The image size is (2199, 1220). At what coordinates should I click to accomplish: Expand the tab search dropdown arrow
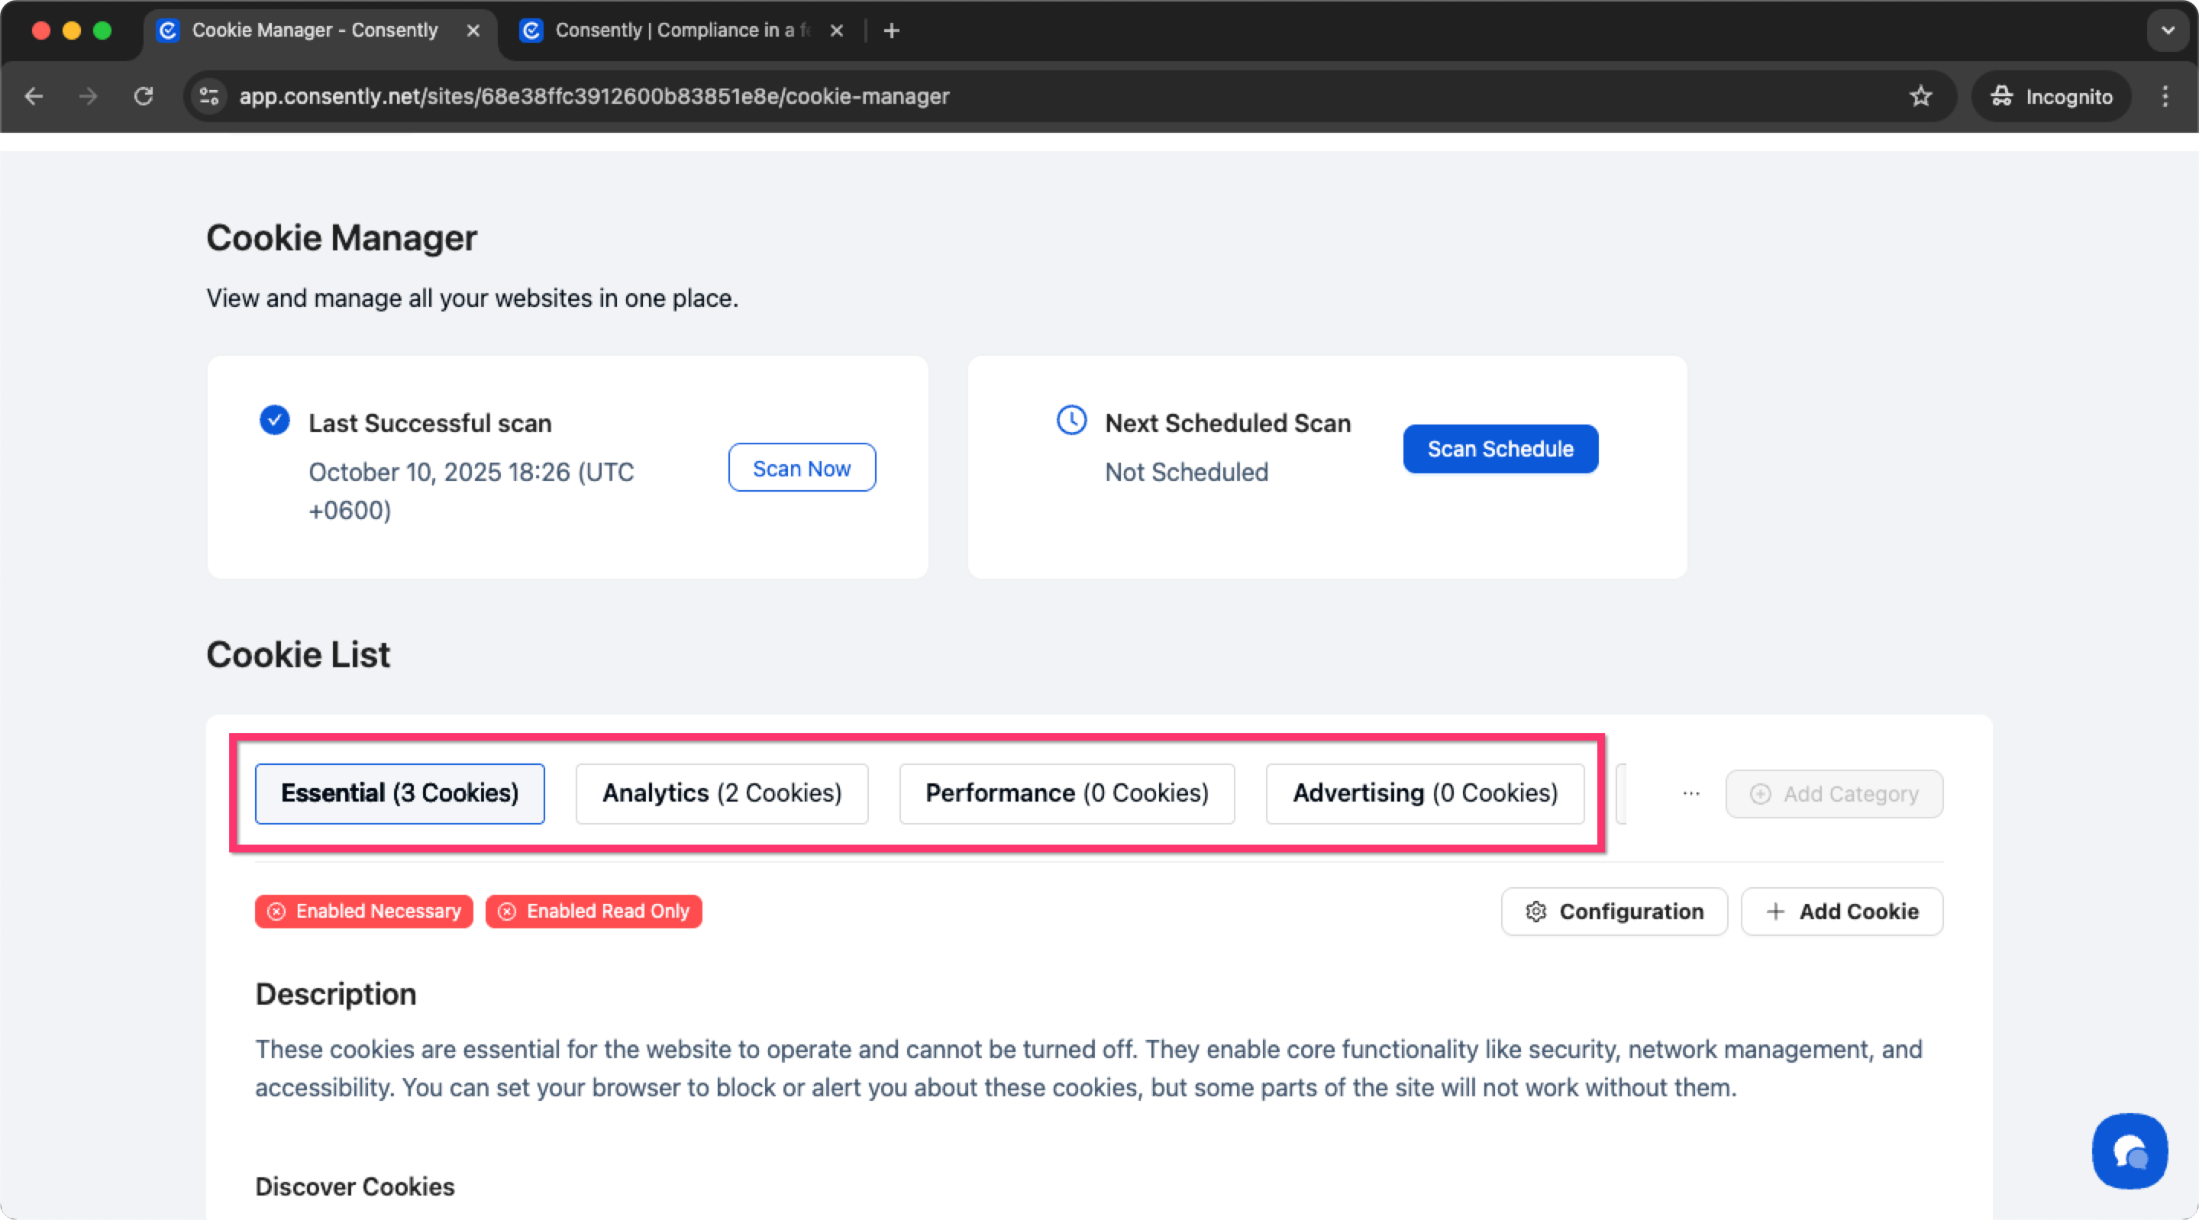coord(2168,31)
